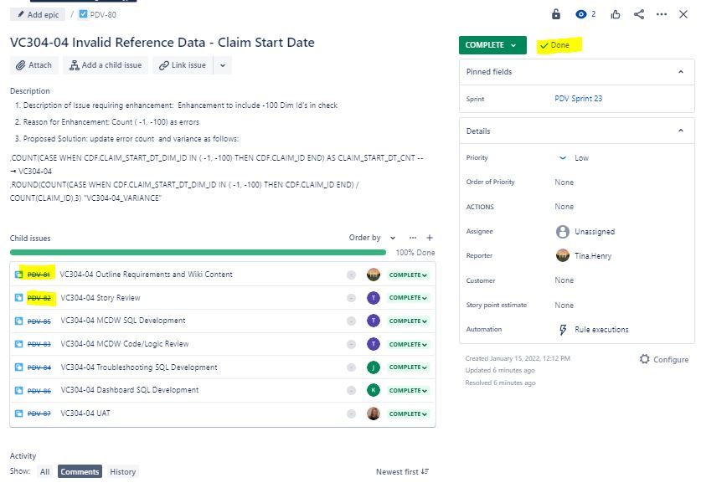This screenshot has width=701, height=488.
Task: Open child issues three-dot menu
Action: click(413, 238)
